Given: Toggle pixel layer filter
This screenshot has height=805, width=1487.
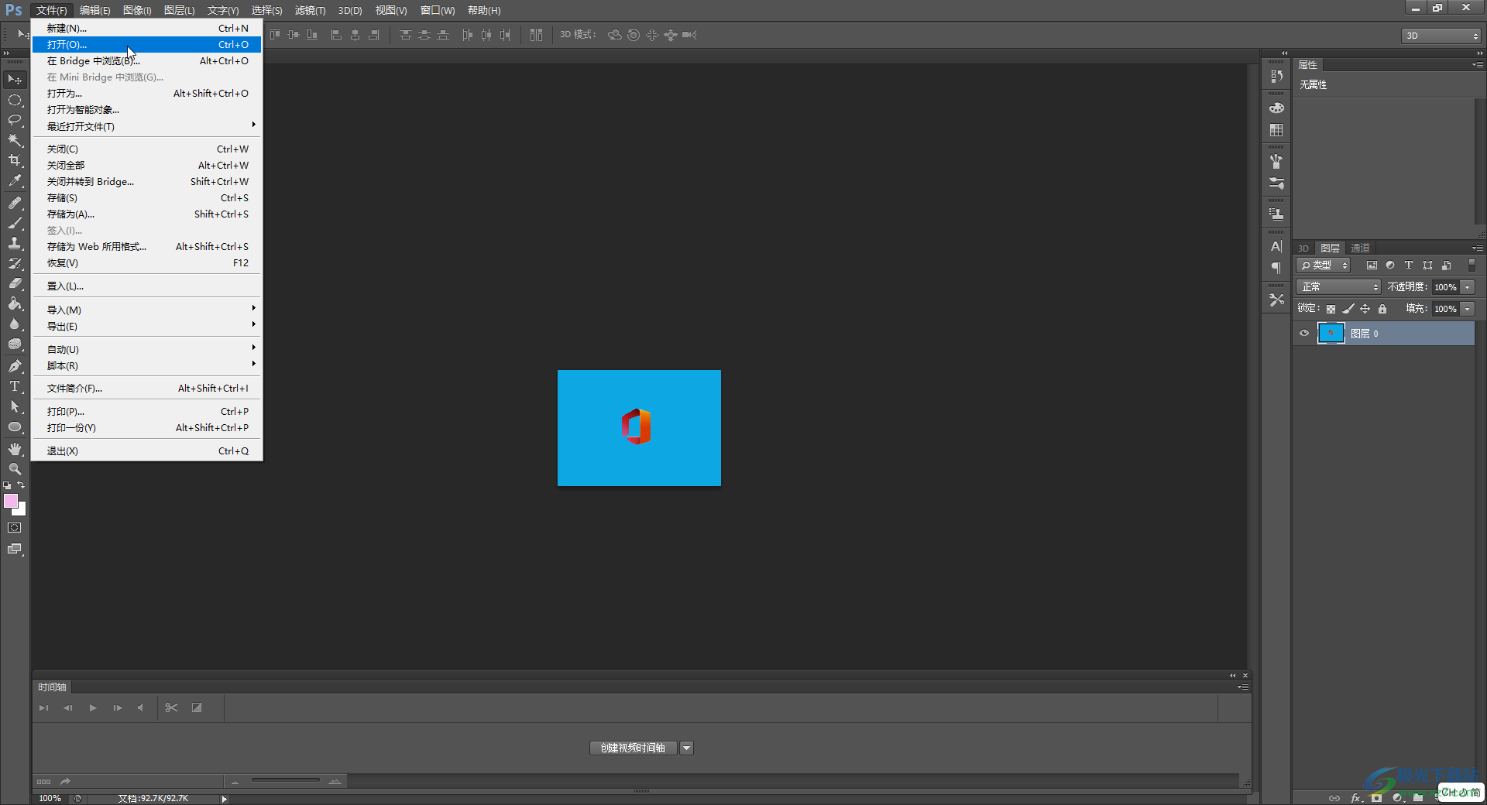Looking at the screenshot, I should [x=1372, y=265].
